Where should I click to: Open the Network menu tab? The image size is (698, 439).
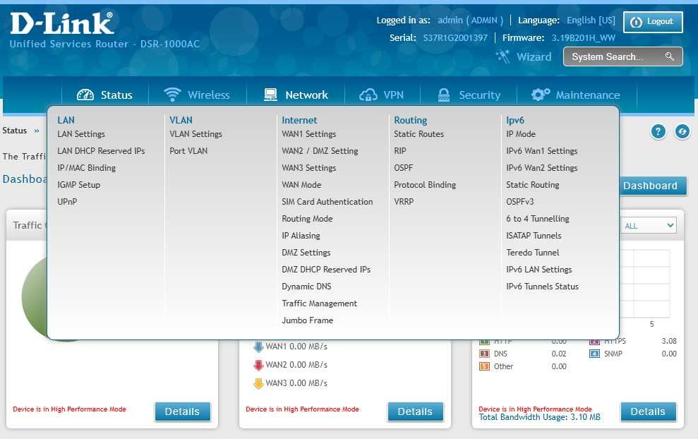(296, 95)
